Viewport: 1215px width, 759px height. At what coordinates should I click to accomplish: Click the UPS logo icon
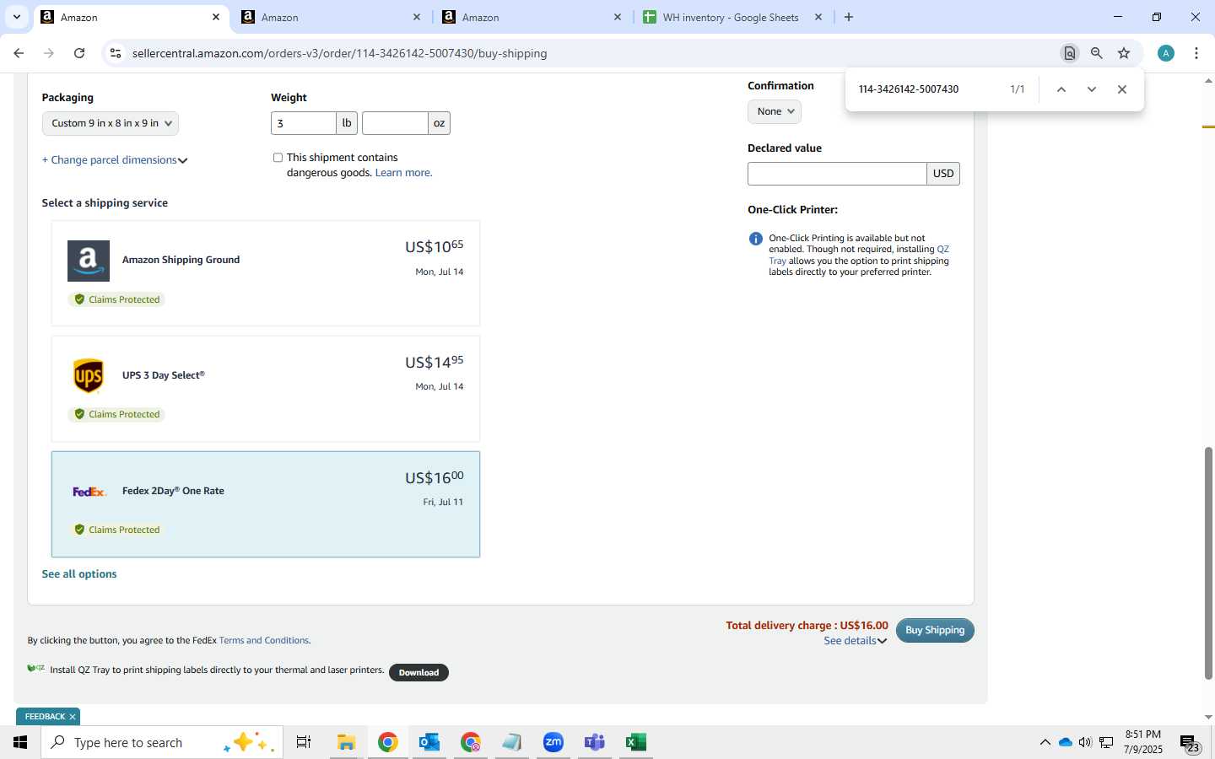coord(89,376)
